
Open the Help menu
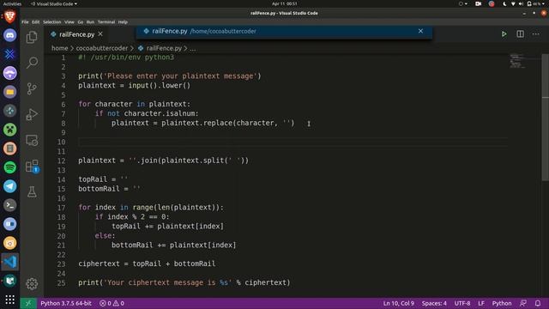pyautogui.click(x=123, y=21)
